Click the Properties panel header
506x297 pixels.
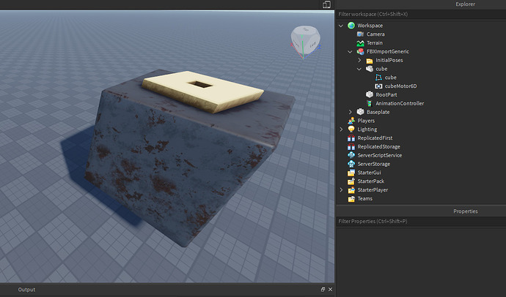465,211
